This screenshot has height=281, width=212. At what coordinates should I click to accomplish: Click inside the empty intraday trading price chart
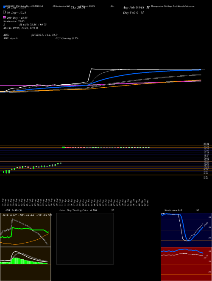coord(85,238)
